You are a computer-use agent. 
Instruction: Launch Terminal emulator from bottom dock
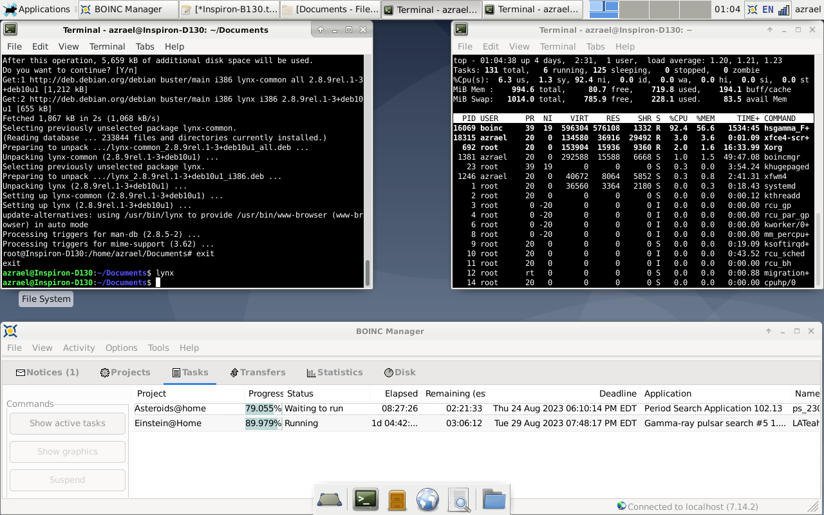pyautogui.click(x=366, y=500)
